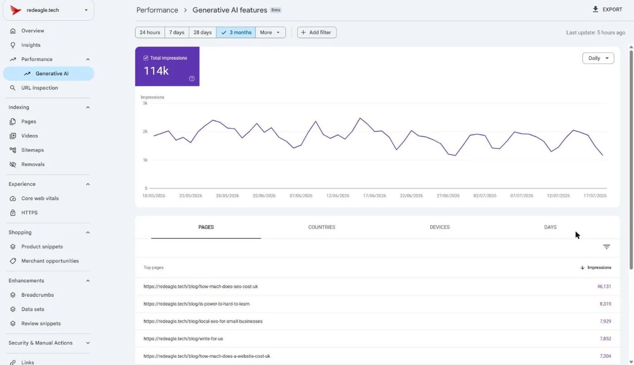Viewport: 634px width, 365px height.
Task: Click the Performance trend arrow icon
Action: tap(13, 59)
